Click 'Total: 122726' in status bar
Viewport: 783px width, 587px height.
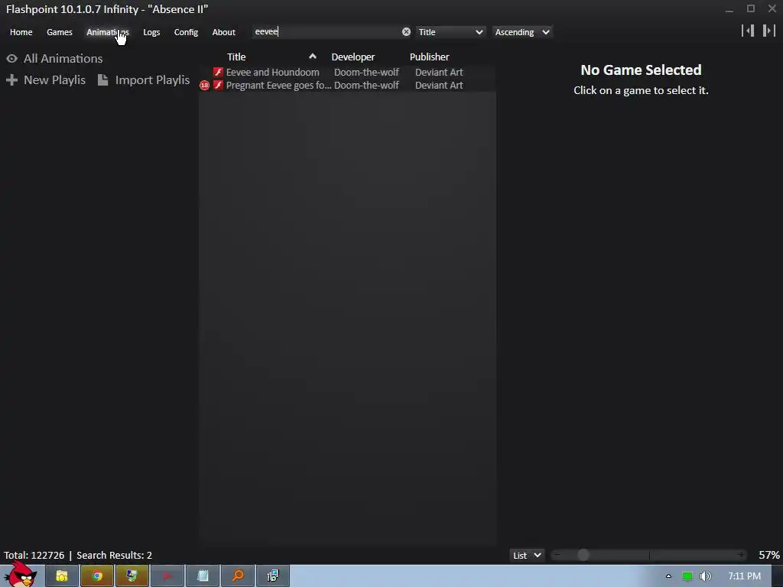click(x=34, y=555)
